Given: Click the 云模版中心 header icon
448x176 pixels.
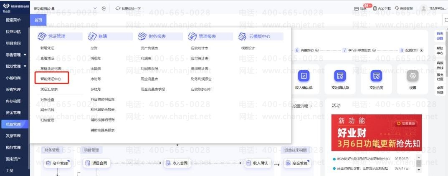Looking at the screenshot, I should tap(243, 37).
